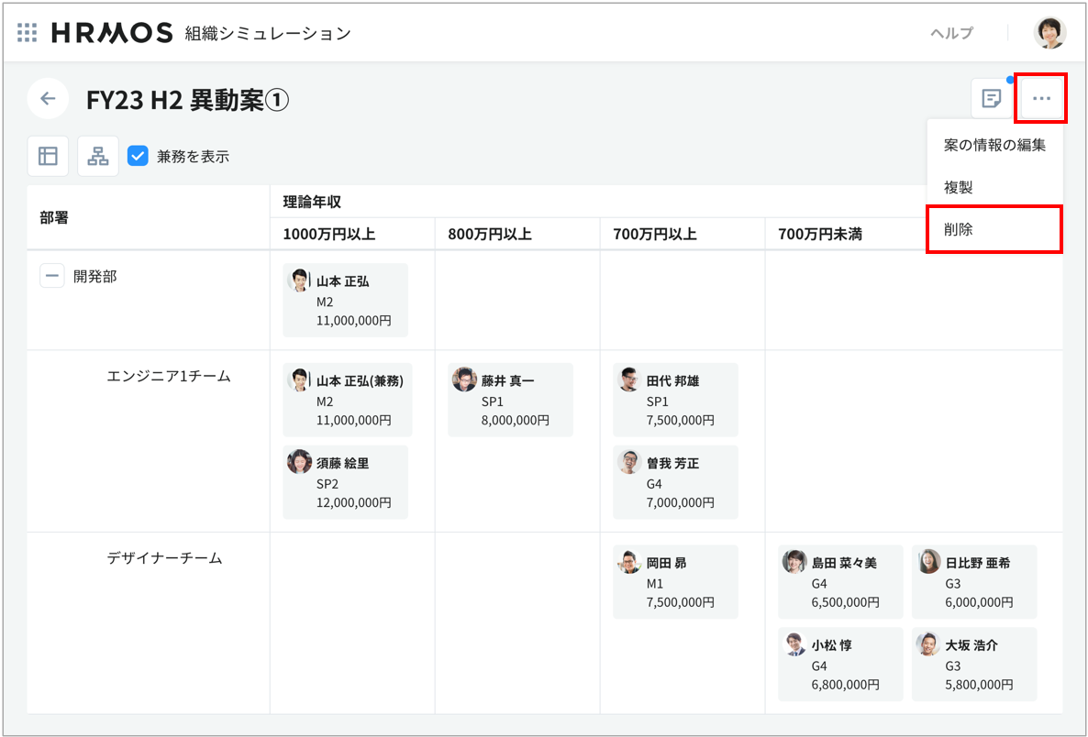The width and height of the screenshot is (1088, 737).
Task: Uncheck the 兼務を表示 checkbox
Action: tap(138, 156)
